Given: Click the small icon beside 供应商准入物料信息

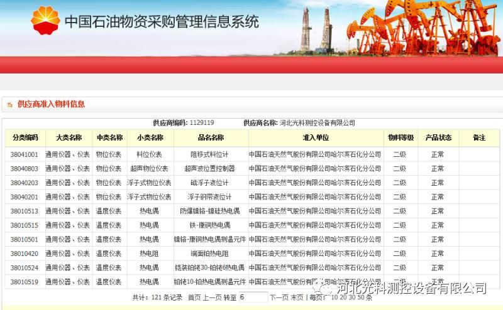Looking at the screenshot, I should coord(9,104).
